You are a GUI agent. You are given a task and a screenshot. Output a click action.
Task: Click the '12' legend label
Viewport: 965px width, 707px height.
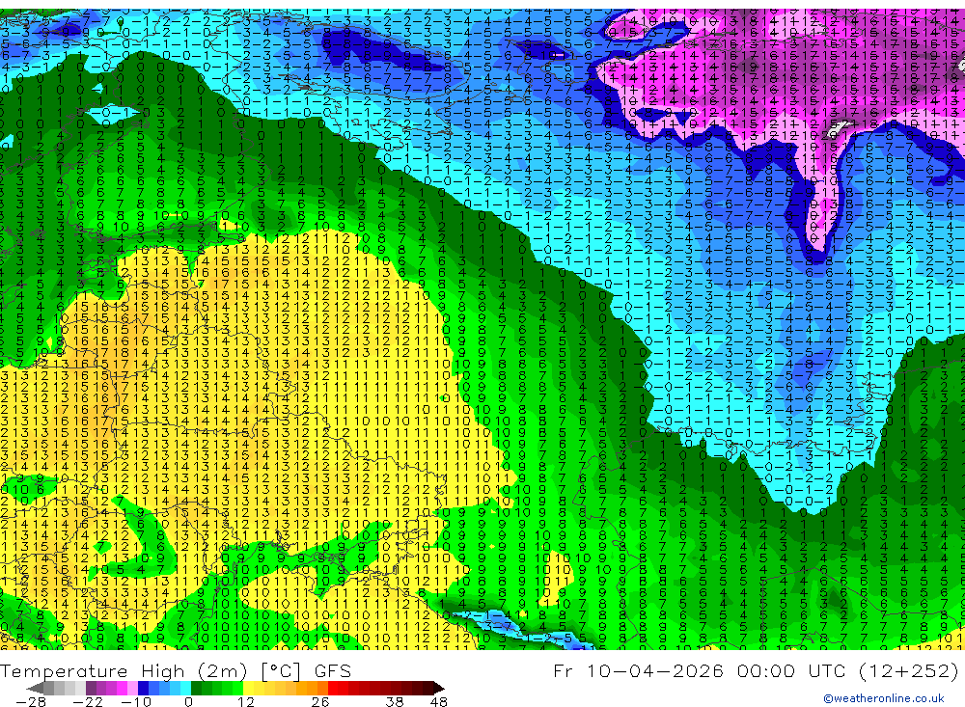click(x=246, y=702)
